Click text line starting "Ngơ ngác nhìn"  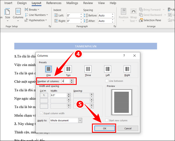pos(25,98)
